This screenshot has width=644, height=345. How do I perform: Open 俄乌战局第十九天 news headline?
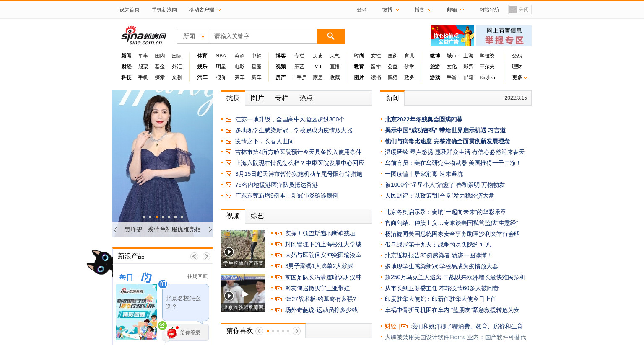[x=438, y=245]
